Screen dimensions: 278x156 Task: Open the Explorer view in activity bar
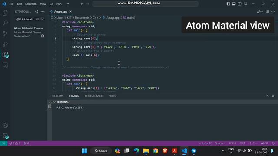point(5,13)
